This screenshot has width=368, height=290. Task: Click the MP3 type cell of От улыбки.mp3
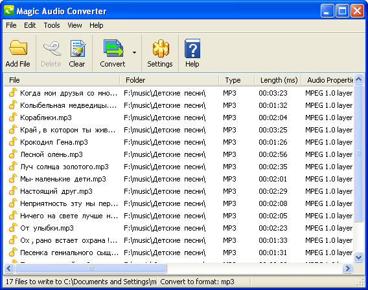(x=229, y=228)
